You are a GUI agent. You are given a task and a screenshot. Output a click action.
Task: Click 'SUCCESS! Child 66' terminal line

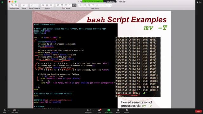point(136,40)
